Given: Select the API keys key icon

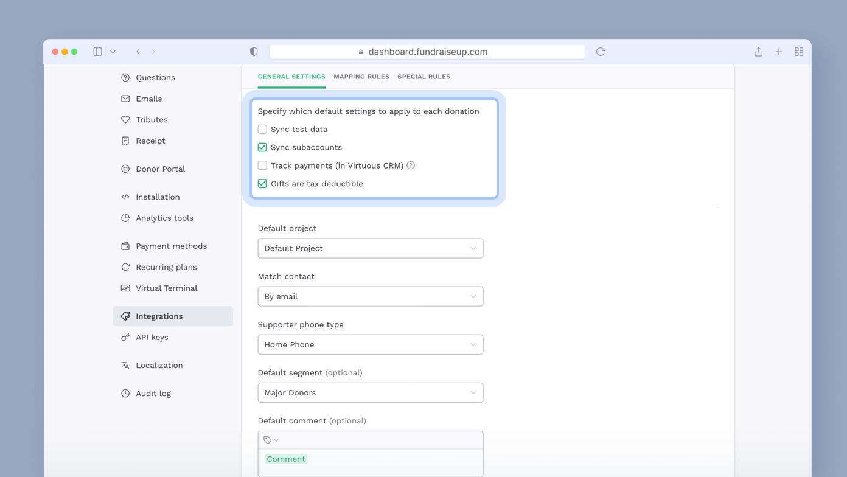Looking at the screenshot, I should tap(125, 337).
